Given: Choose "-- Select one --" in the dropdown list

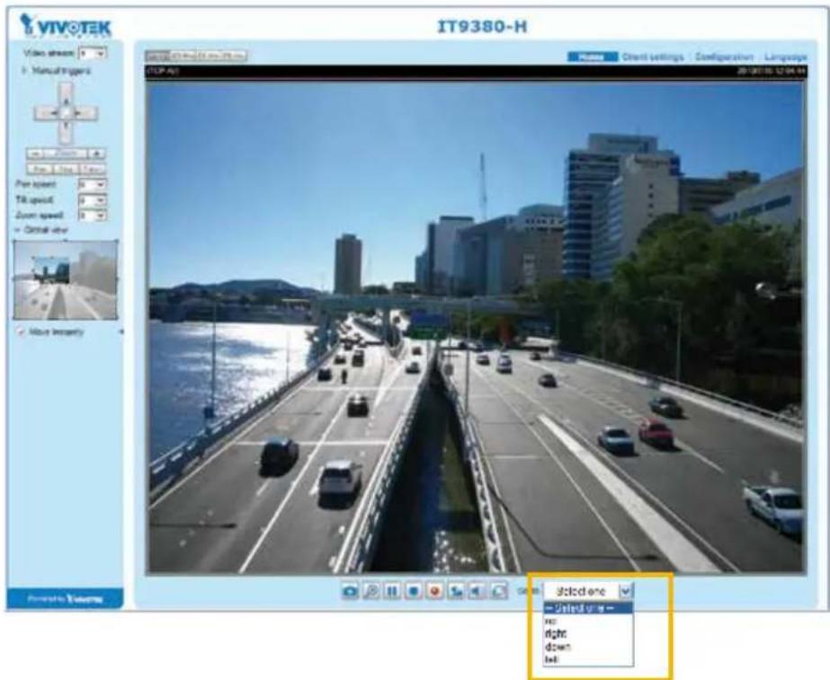Looking at the screenshot, I should point(588,608).
